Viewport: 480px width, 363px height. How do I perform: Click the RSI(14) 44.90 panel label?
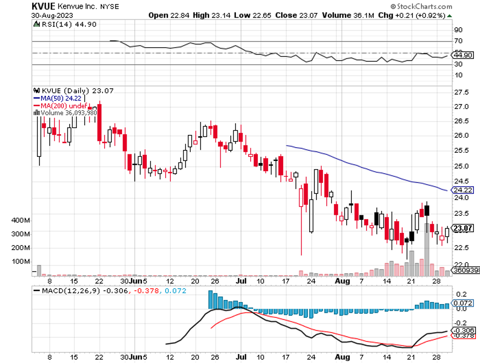click(x=69, y=24)
